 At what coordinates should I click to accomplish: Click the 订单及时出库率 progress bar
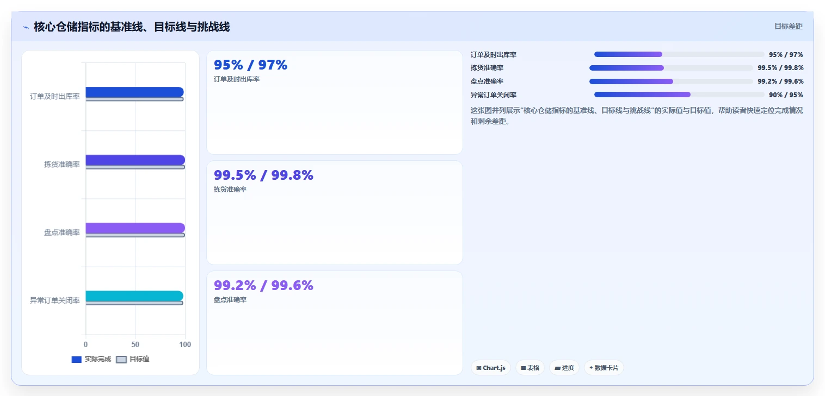pyautogui.click(x=679, y=54)
